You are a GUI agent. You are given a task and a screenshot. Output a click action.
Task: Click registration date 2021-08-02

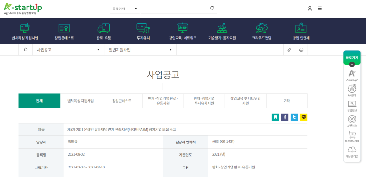pos(76,154)
